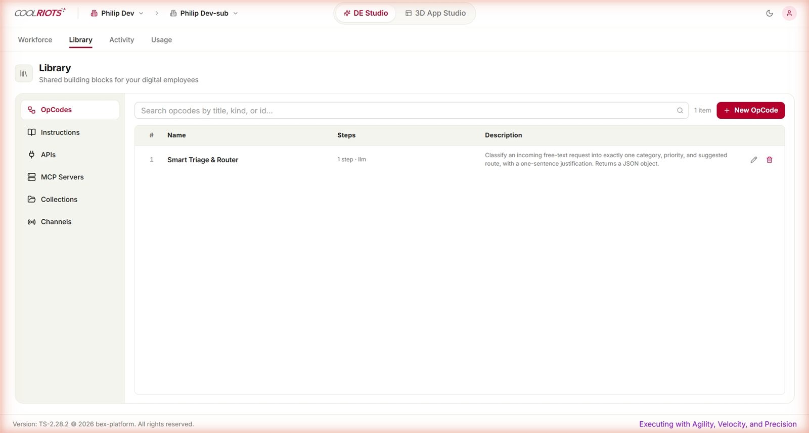Open Collections in the sidebar
This screenshot has width=809, height=433.
[x=70, y=200]
